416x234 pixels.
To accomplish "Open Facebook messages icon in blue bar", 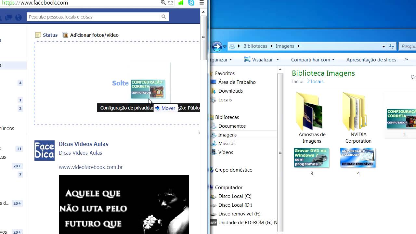I will click(x=8, y=17).
